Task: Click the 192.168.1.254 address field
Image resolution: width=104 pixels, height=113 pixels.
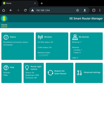Action: coord(43,10)
